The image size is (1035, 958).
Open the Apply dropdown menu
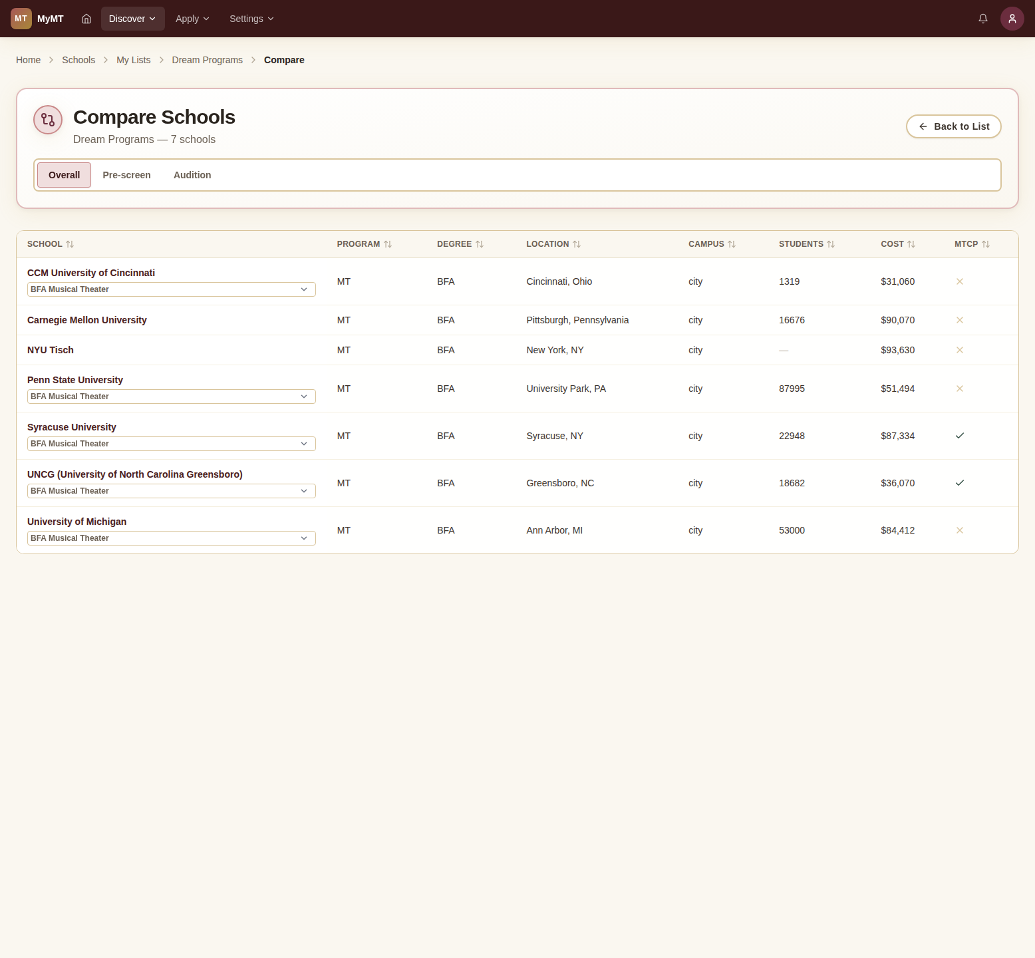pos(192,19)
